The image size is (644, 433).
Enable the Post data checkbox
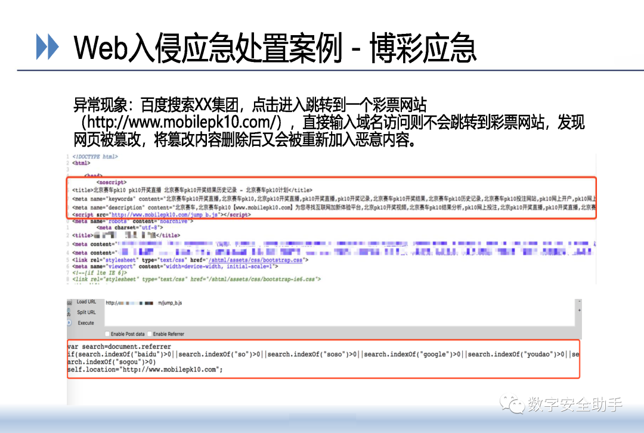[x=107, y=334]
